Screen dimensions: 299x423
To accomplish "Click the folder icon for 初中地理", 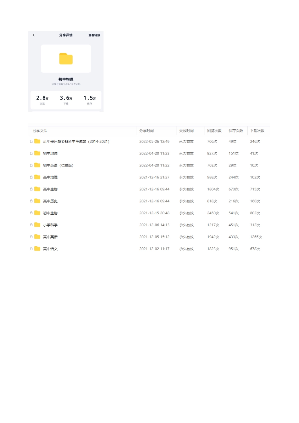I will coord(37,153).
